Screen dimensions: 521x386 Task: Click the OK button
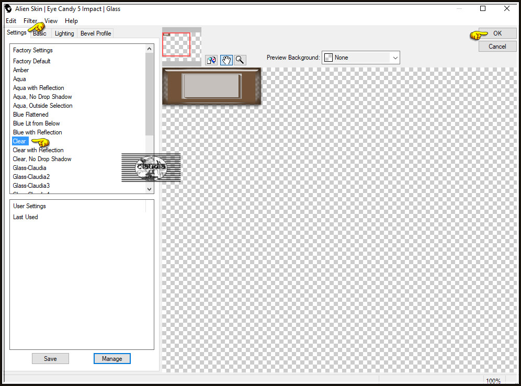(x=497, y=33)
